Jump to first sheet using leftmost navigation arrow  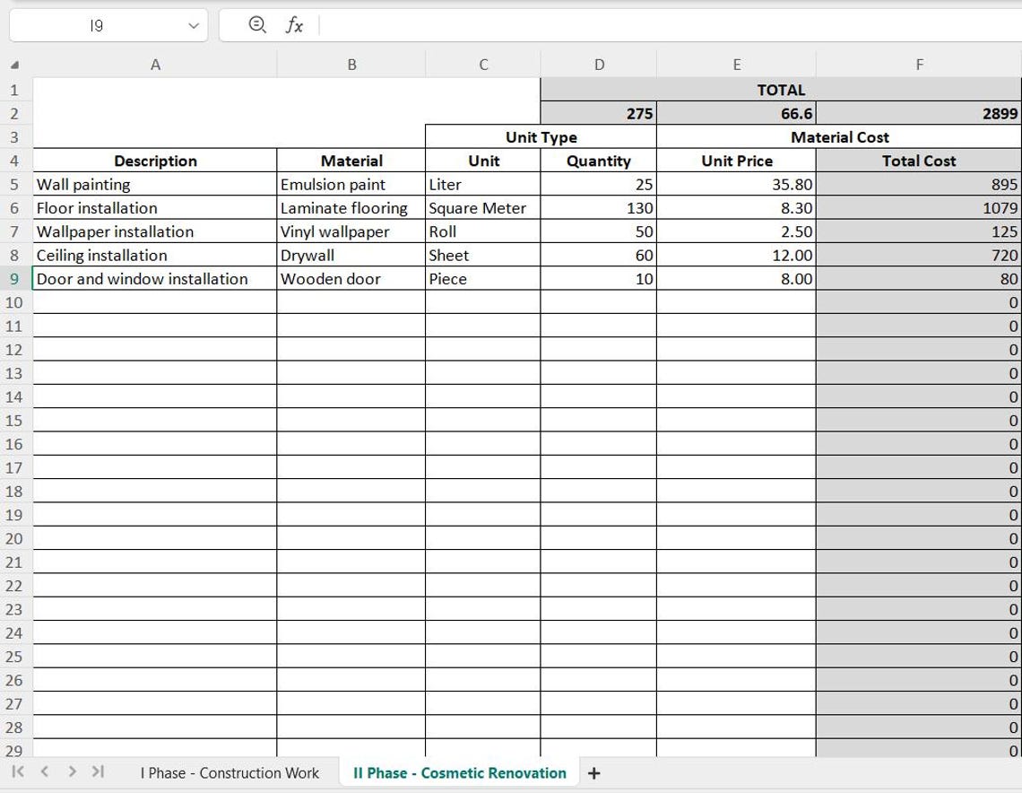[16, 770]
